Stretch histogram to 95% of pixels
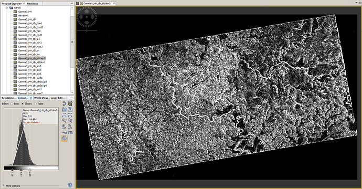 (64, 114)
